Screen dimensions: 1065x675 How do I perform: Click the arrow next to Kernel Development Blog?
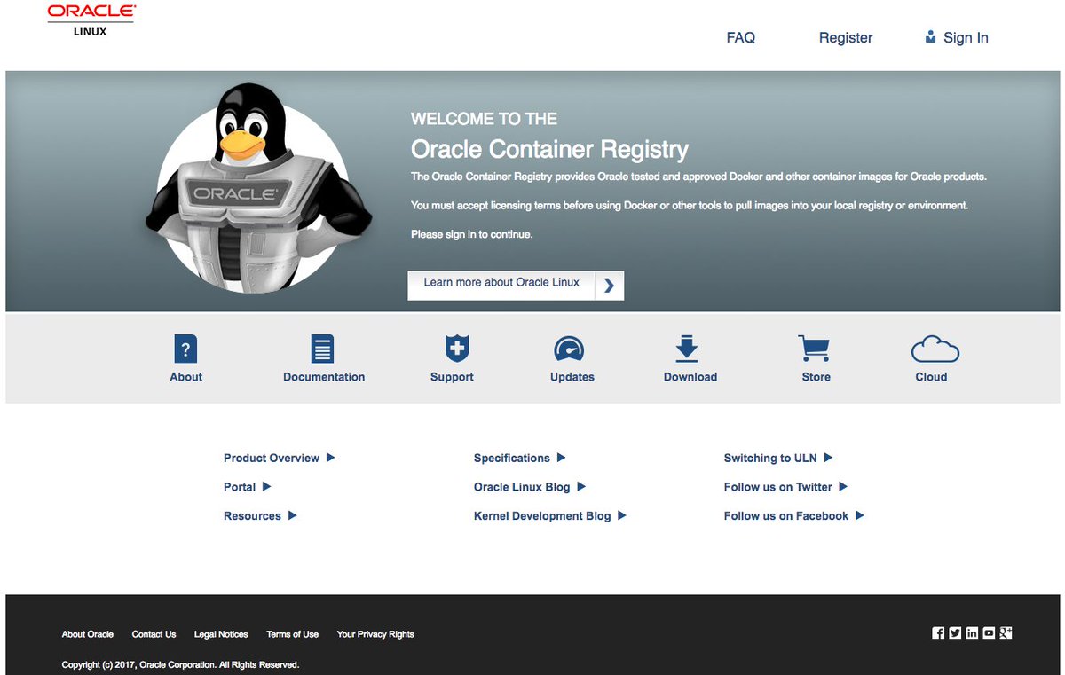(622, 515)
